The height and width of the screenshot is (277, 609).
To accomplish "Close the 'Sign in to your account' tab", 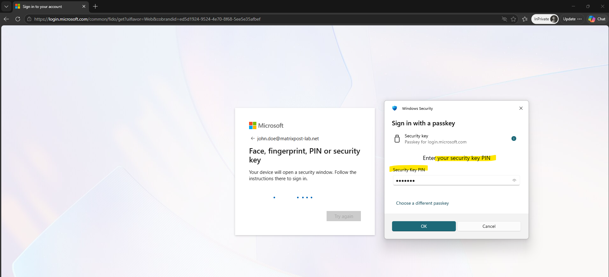I will 84,6.
